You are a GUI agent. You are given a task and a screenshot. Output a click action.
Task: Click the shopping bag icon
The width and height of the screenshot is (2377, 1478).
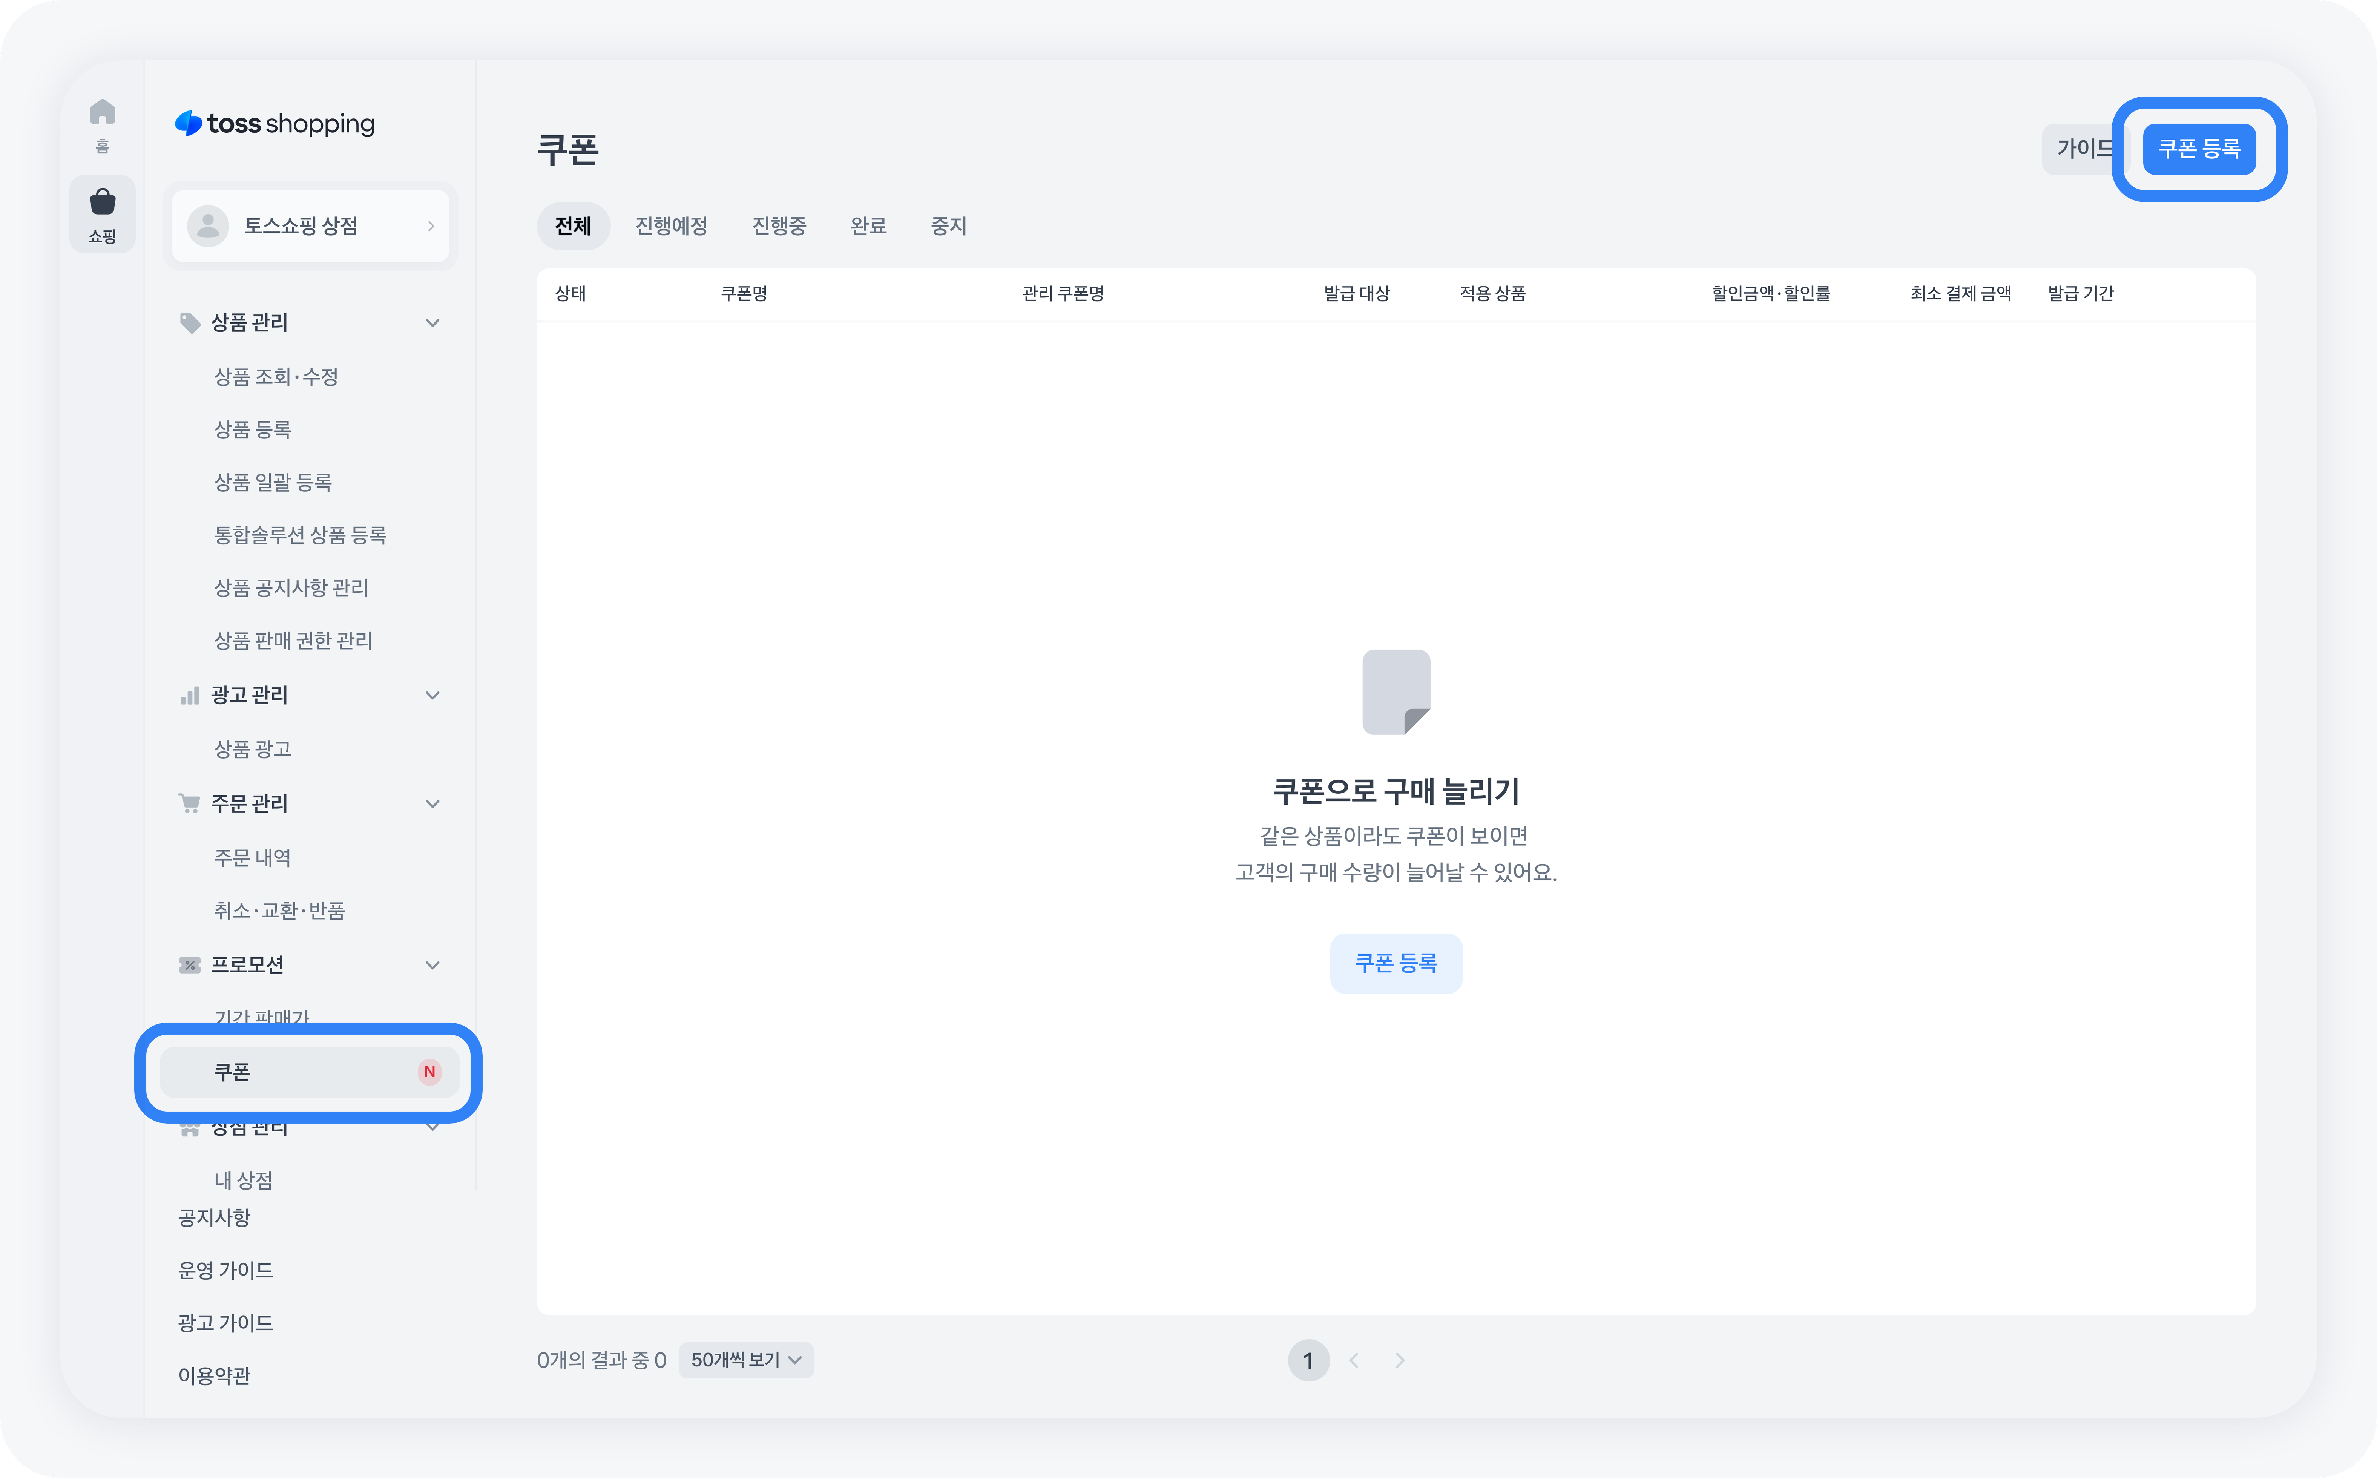102,202
